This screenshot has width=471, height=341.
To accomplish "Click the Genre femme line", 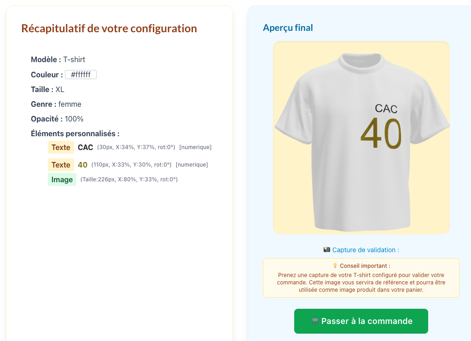I will point(56,104).
